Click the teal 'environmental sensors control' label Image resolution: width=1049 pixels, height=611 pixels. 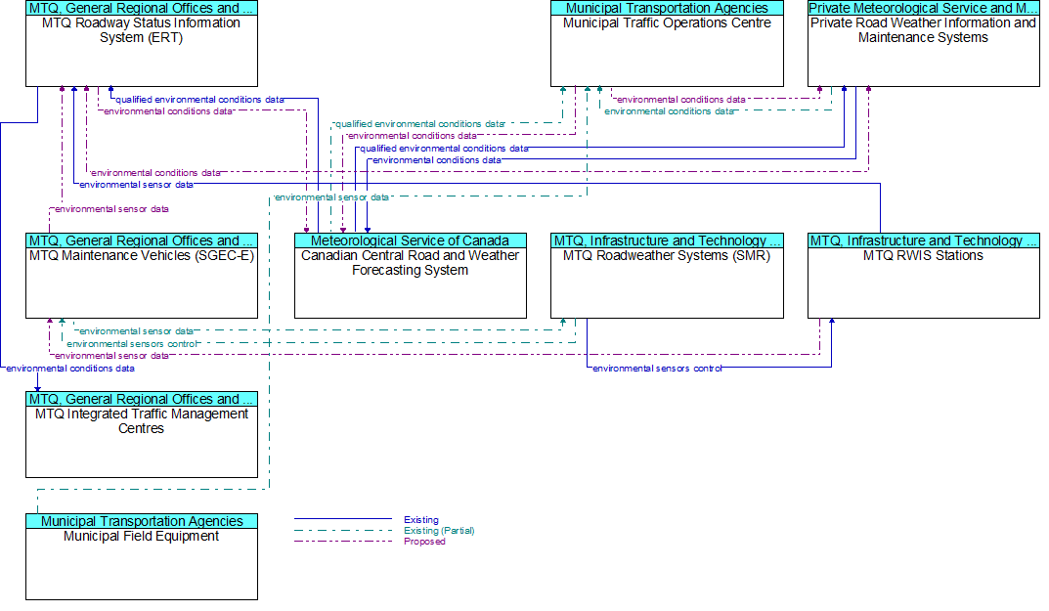(x=132, y=344)
